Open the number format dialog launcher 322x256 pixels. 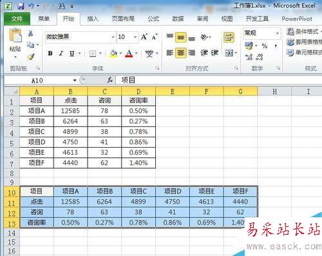pyautogui.click(x=278, y=68)
